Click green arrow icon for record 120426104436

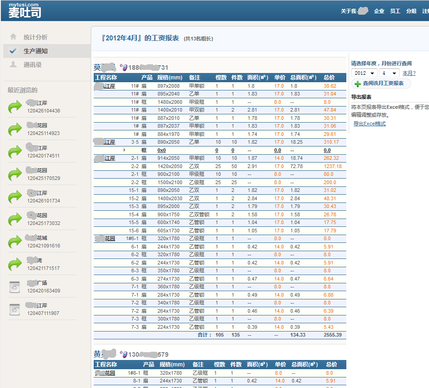tap(15, 107)
